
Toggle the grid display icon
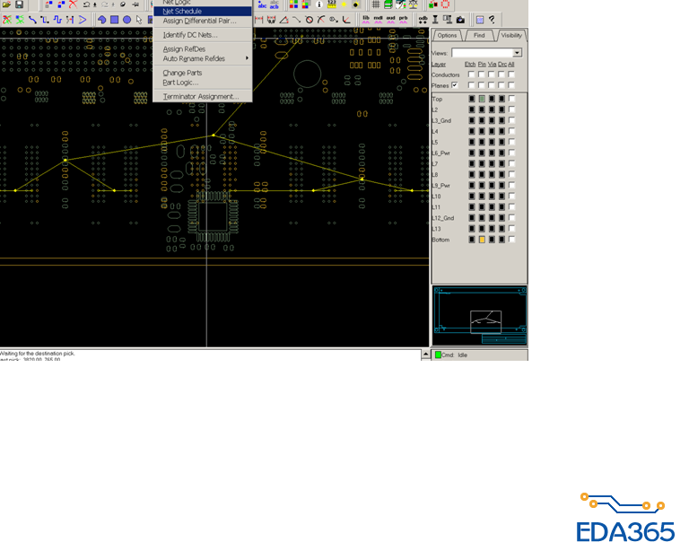point(377,4)
